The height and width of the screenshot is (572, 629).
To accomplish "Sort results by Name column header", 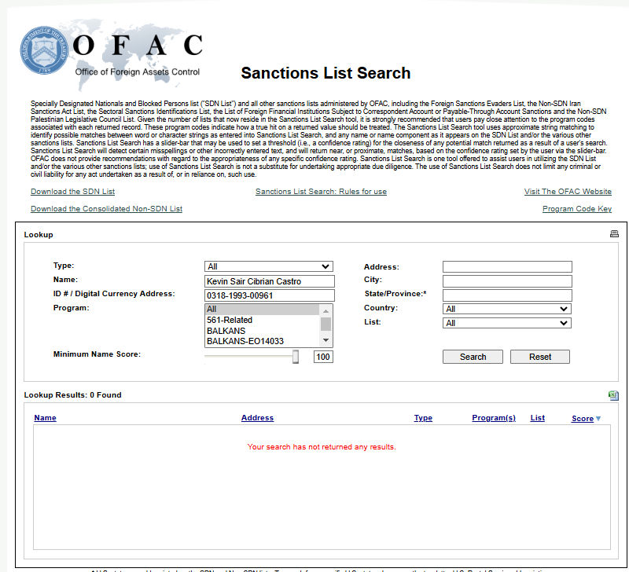I will (45, 418).
